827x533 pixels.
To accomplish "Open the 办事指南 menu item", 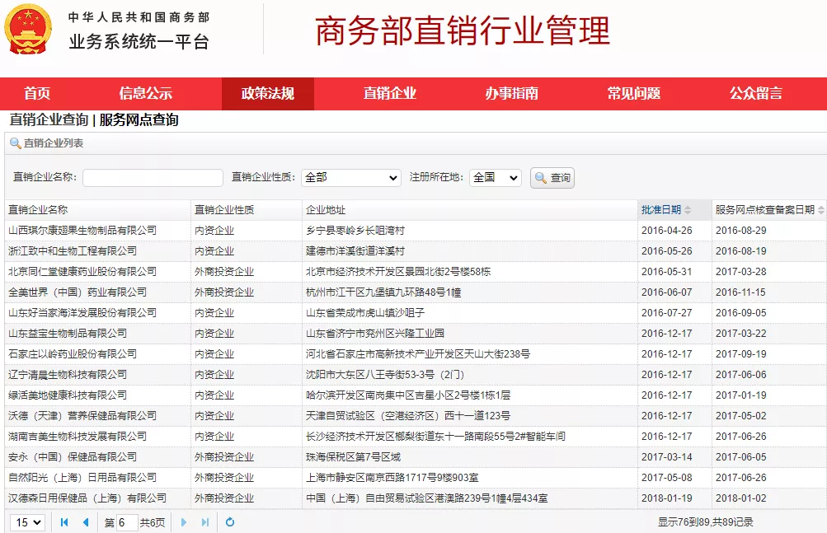I will click(511, 93).
